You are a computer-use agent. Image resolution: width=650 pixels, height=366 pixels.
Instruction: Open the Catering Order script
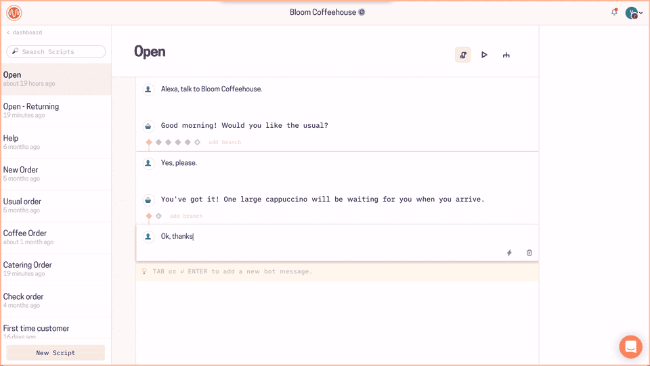coord(56,269)
